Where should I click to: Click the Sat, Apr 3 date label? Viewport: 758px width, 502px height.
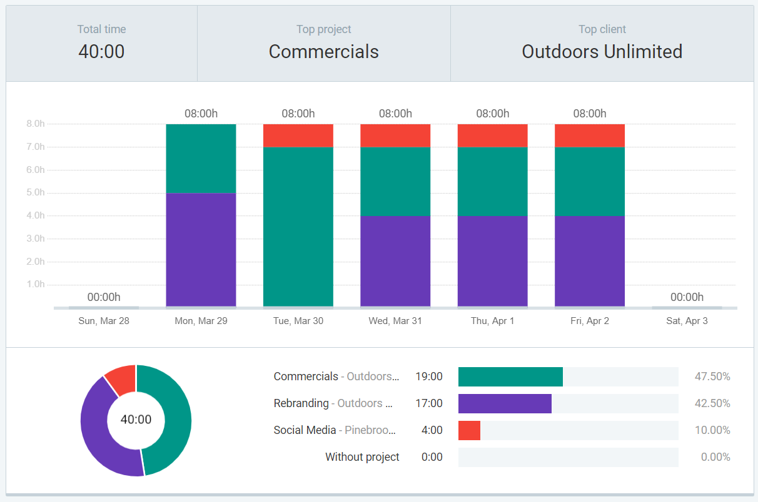pyautogui.click(x=687, y=321)
